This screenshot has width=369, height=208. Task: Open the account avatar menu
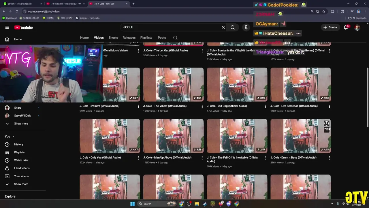coord(357,27)
